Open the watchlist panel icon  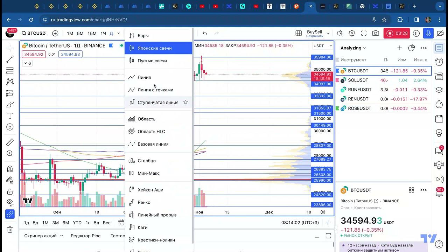439,48
